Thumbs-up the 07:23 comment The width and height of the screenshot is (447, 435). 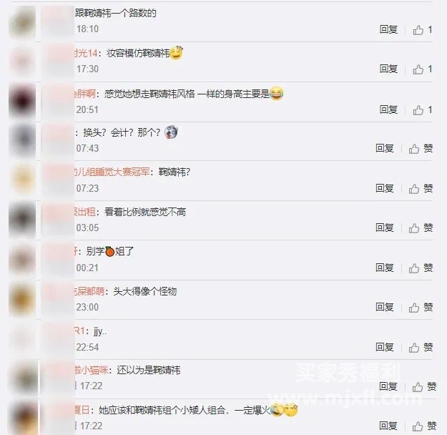tap(421, 189)
